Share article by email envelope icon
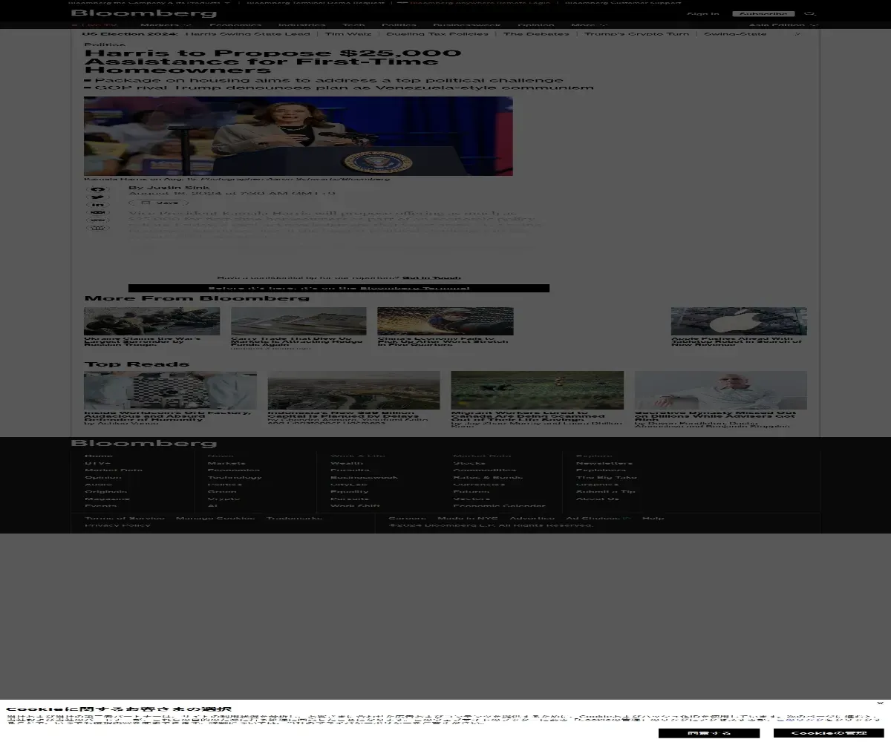Screen dimensions: 891x742 97,213
